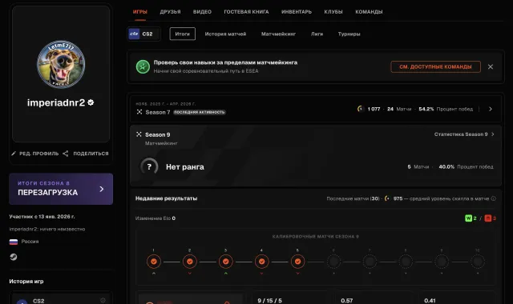513x304 pixels.
Task: Go to the ГОСТЕВАЯ КНИГА tab
Action: coord(246,12)
